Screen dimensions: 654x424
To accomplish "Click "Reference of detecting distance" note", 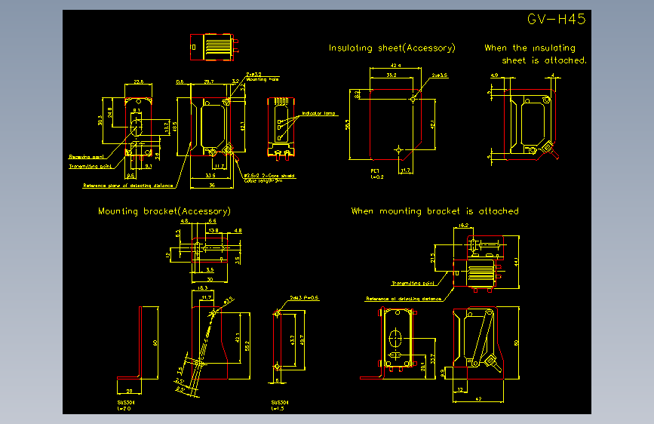I will click(x=404, y=299).
